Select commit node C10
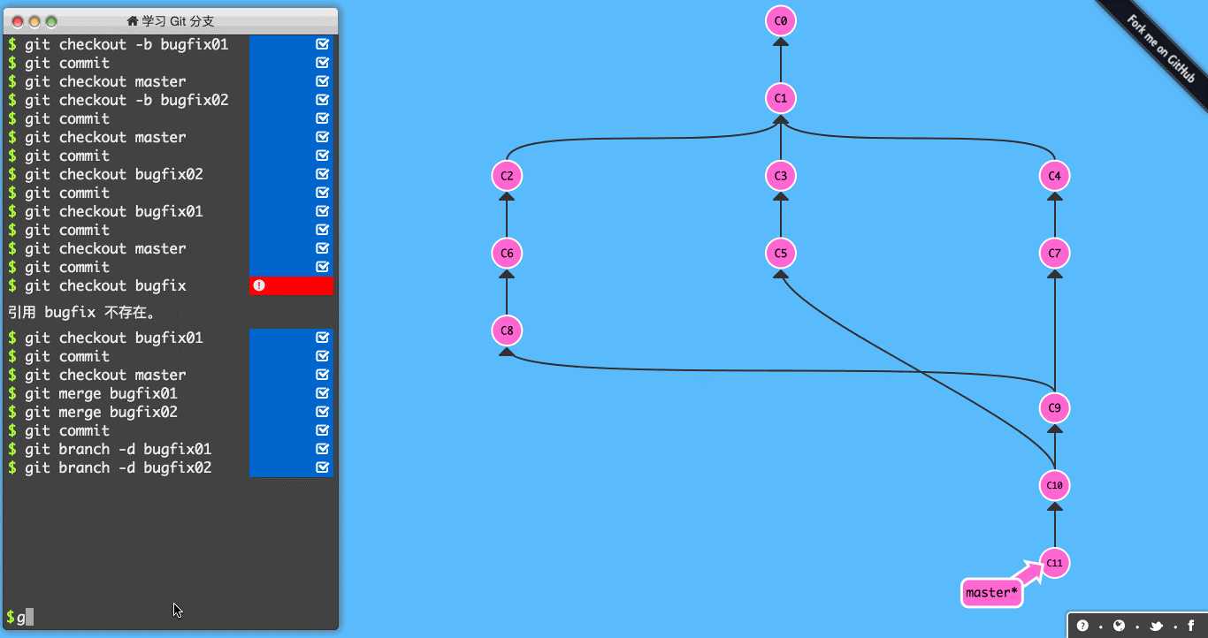1208x638 pixels. 1054,485
